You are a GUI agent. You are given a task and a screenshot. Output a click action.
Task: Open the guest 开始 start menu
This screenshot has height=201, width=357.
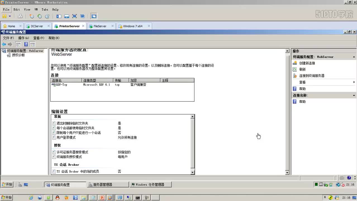[7, 185]
